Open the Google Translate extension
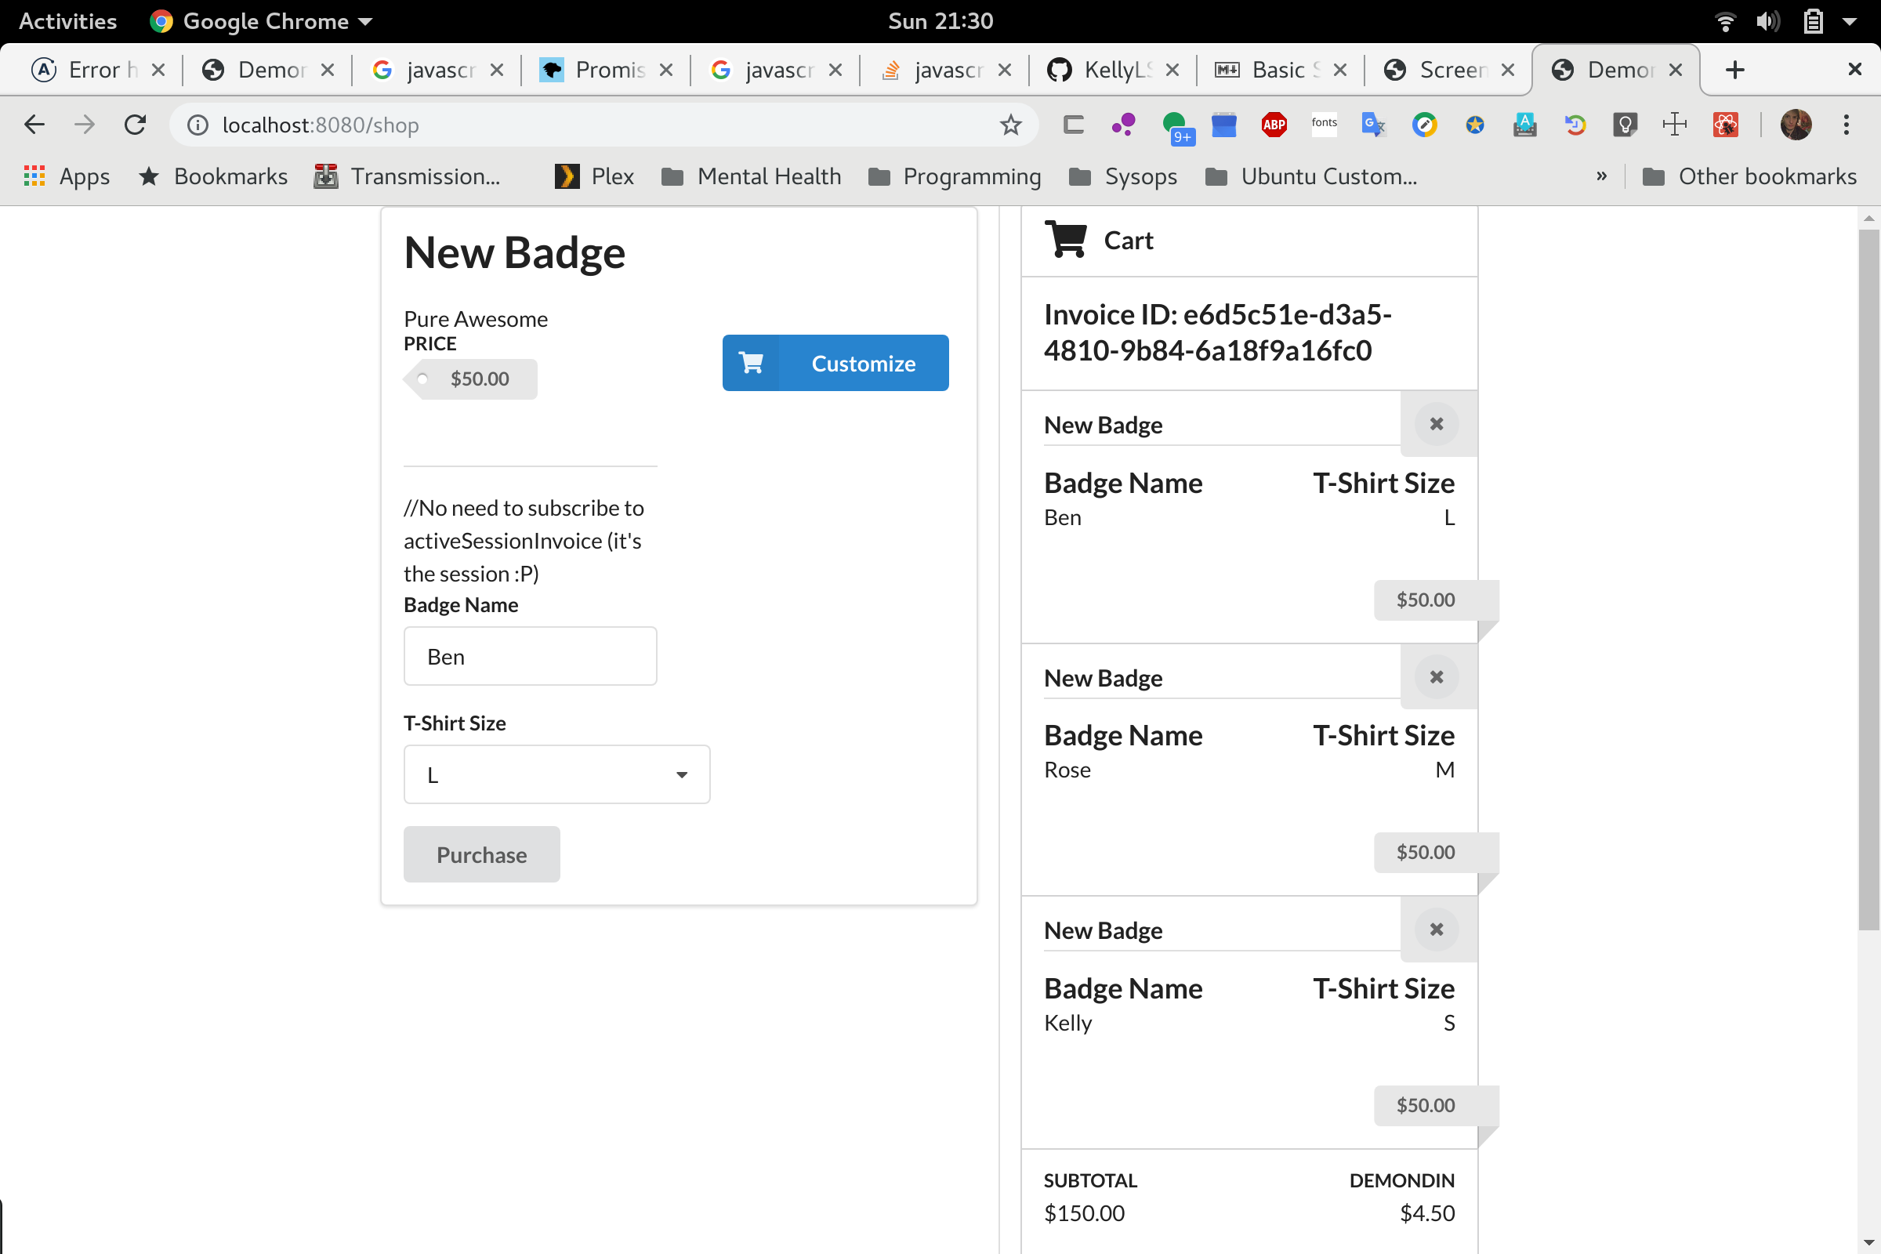This screenshot has height=1254, width=1881. [1373, 125]
